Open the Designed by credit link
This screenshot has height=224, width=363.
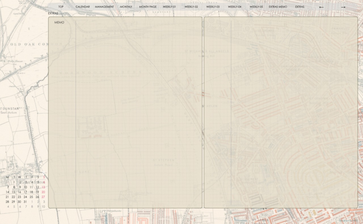pyautogui.click(x=348, y=221)
